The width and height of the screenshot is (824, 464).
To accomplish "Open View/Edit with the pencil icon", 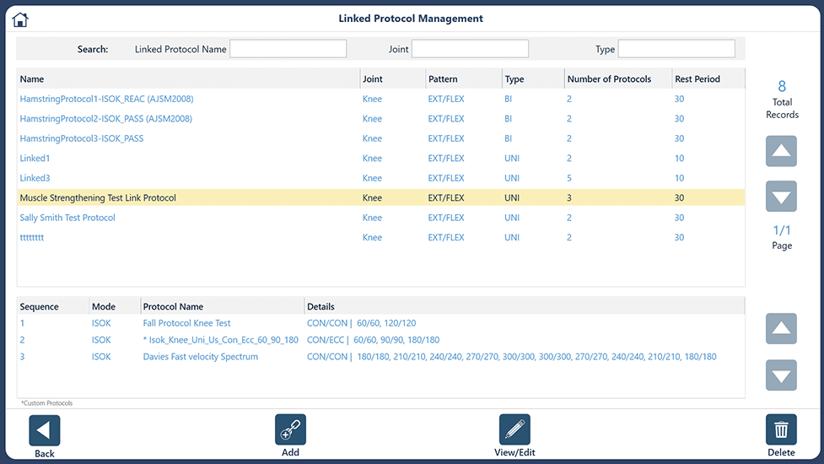I will coord(514,430).
